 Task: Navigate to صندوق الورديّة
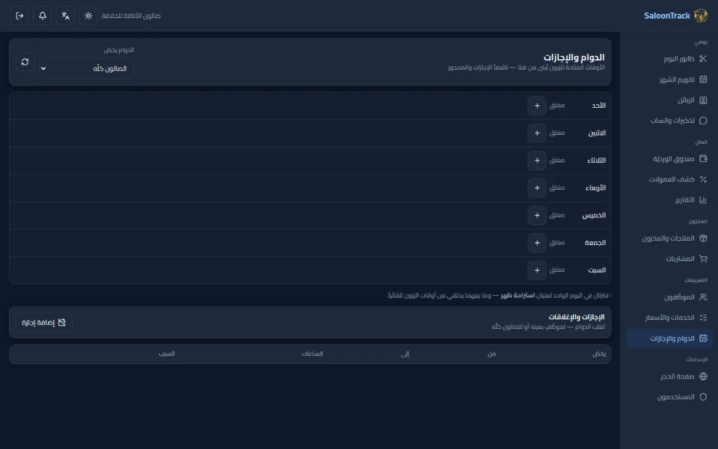669,159
